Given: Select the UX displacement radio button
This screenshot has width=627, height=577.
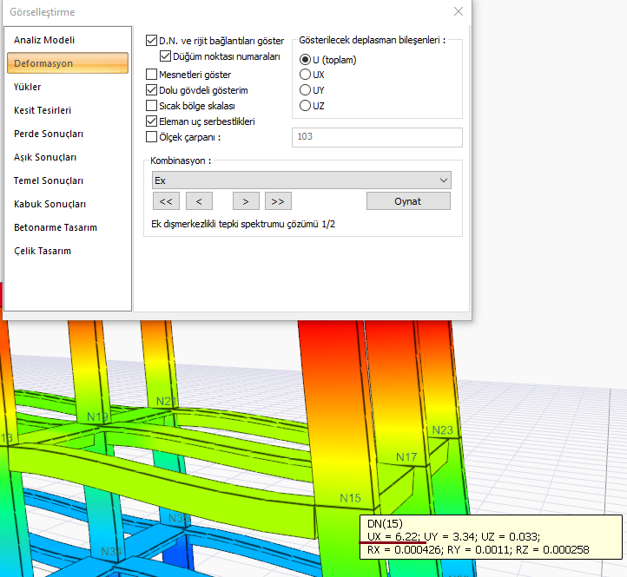Looking at the screenshot, I should click(x=305, y=75).
